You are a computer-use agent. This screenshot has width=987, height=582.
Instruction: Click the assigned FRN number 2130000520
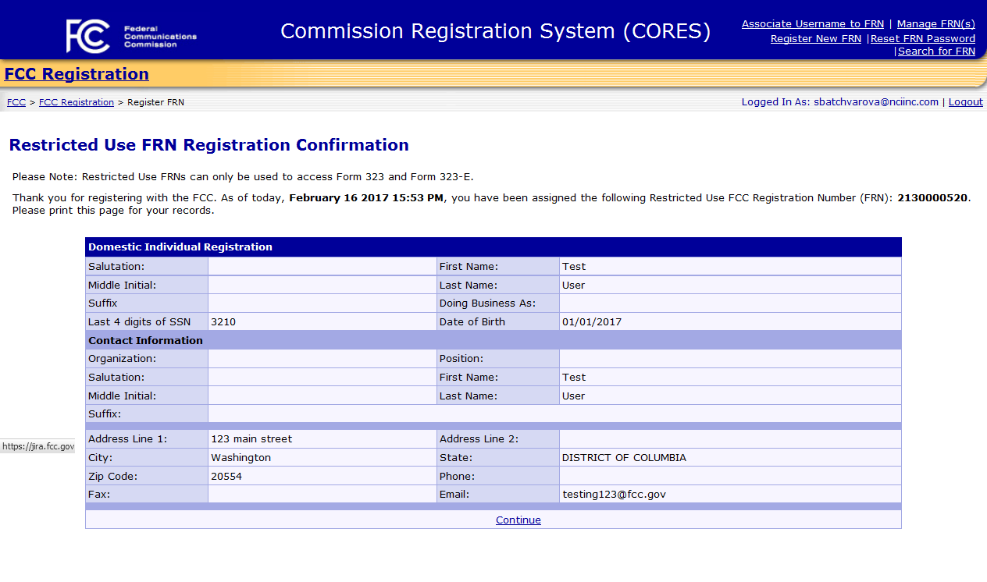click(x=932, y=198)
